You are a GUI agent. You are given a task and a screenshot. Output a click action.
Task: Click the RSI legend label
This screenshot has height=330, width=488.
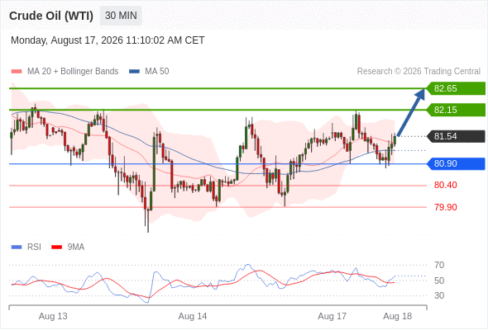pyautogui.click(x=34, y=247)
